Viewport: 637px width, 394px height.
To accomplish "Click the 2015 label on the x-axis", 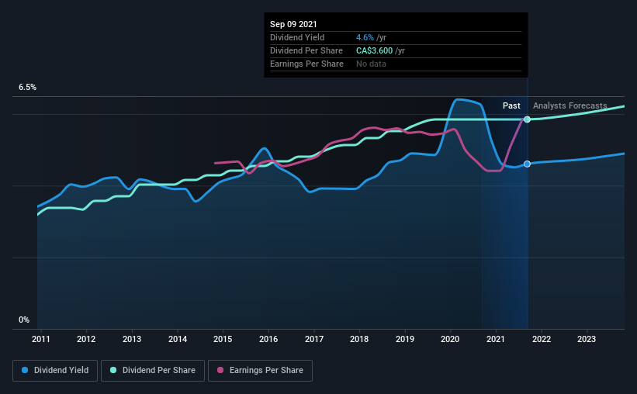I will click(223, 339).
